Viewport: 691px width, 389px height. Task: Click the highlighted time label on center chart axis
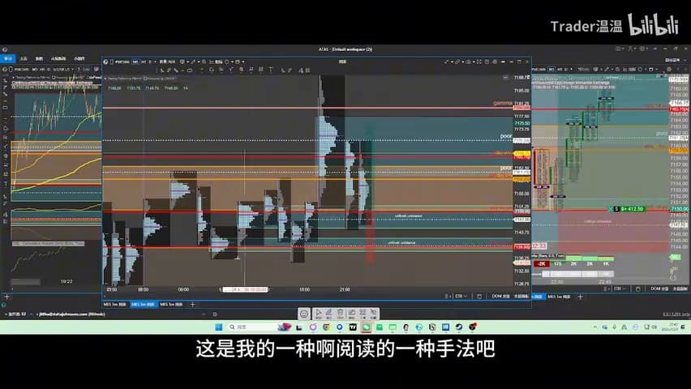click(x=246, y=289)
